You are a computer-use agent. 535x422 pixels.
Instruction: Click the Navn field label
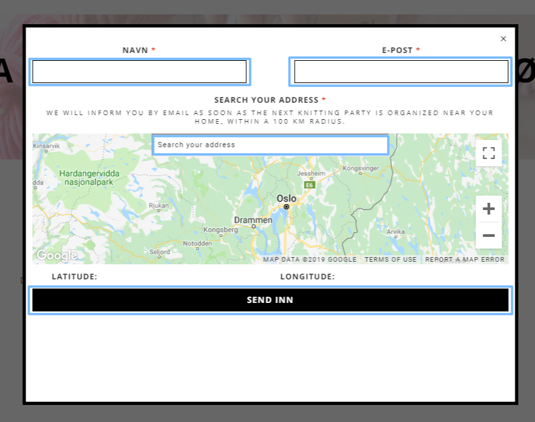[x=135, y=50]
